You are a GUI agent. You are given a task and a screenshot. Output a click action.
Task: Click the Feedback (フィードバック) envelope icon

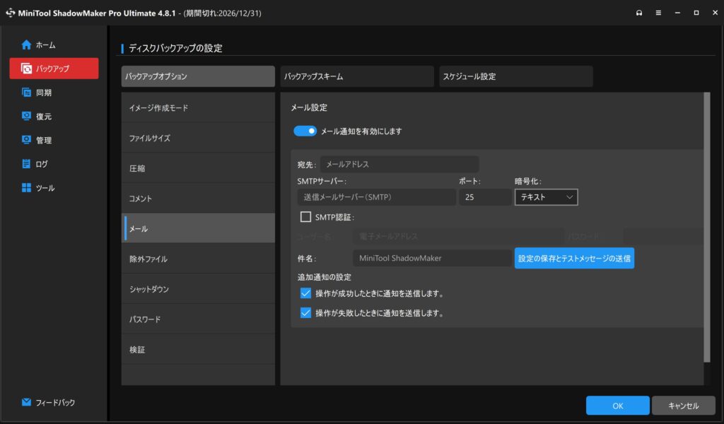point(26,402)
